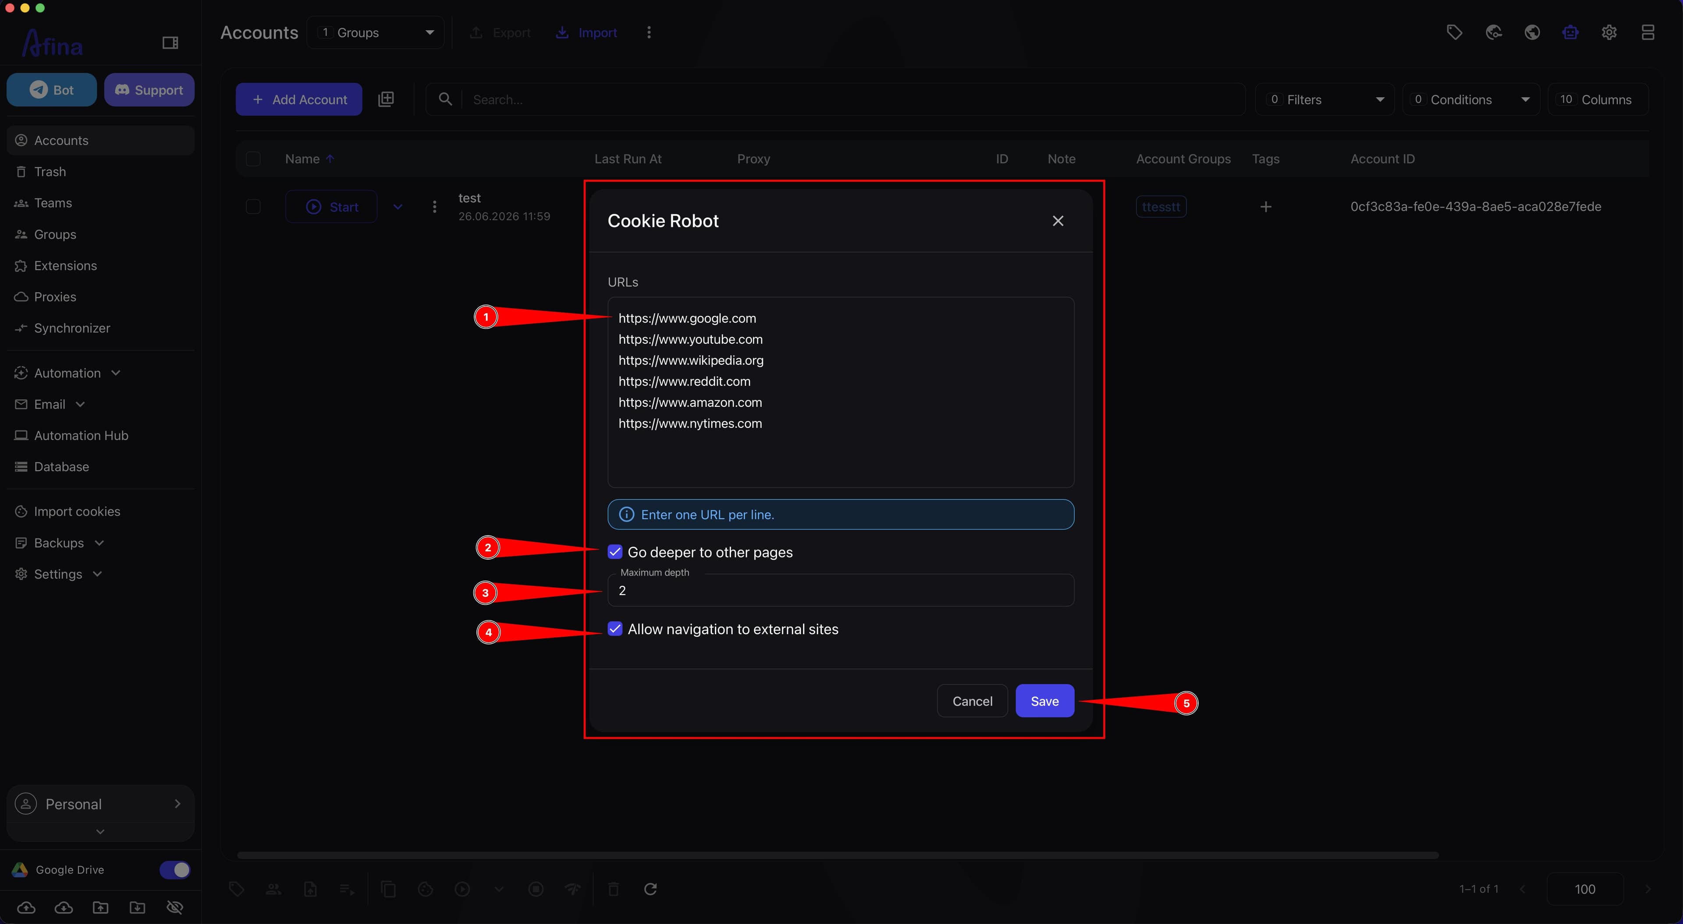Toggle the Google Drive switch
The width and height of the screenshot is (1683, 924).
[175, 870]
